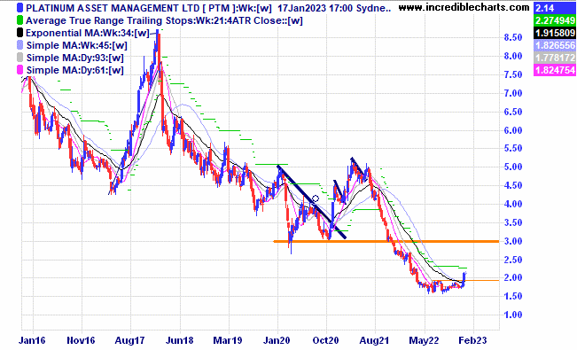Image resolution: width=577 pixels, height=350 pixels.
Task: Select the Simple MA:Dy:61 legend label
Action: coord(75,70)
